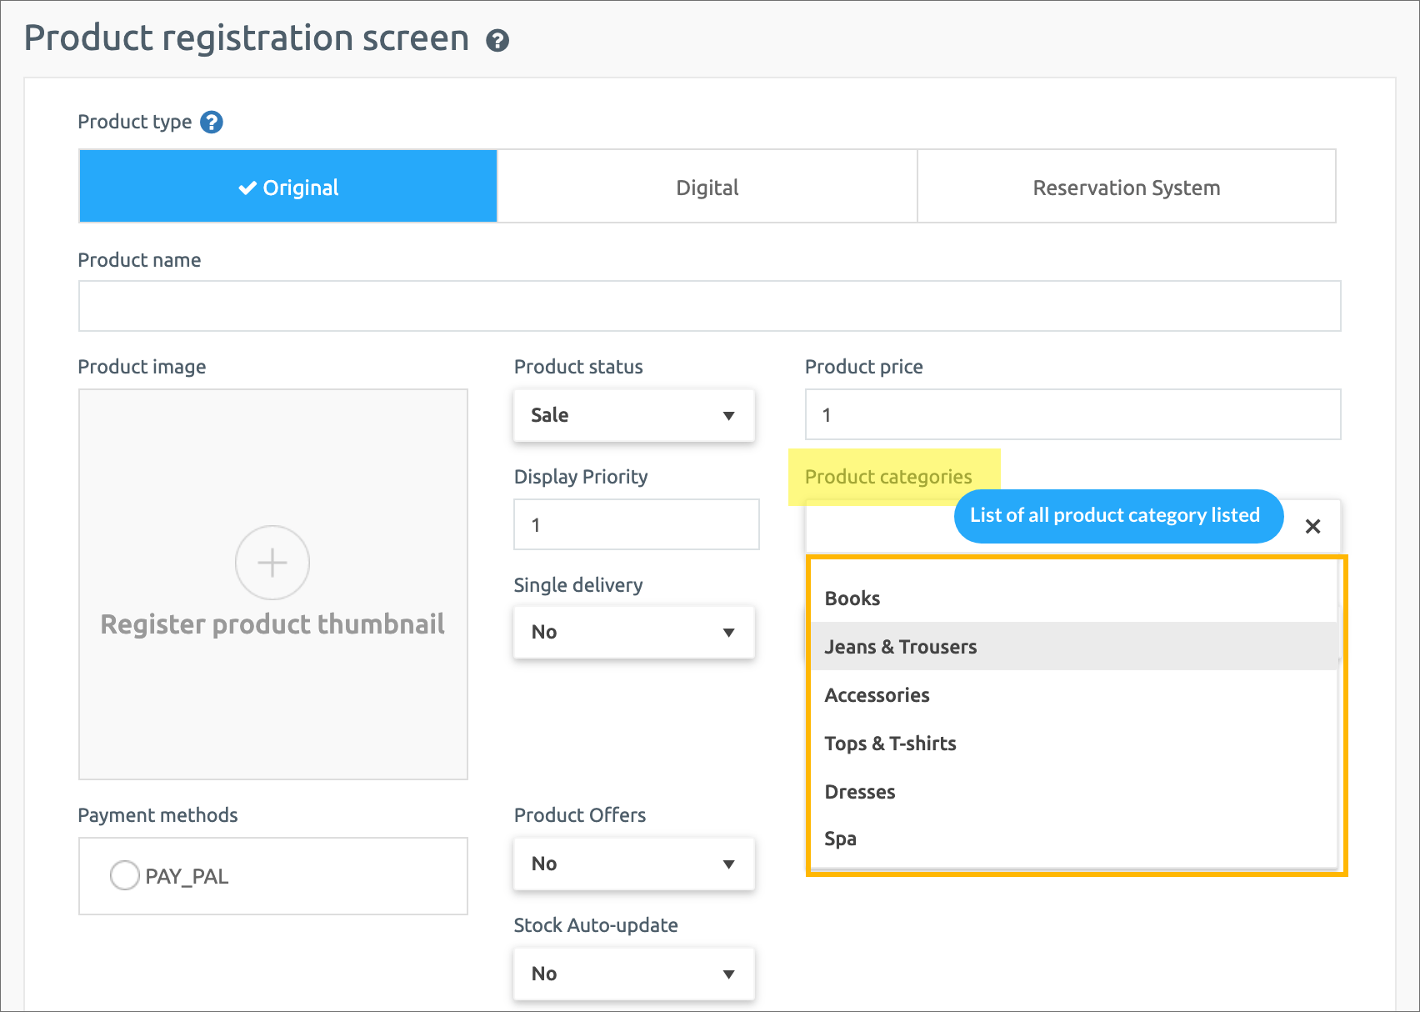The width and height of the screenshot is (1420, 1012).
Task: Select the Original product type
Action: click(x=288, y=187)
